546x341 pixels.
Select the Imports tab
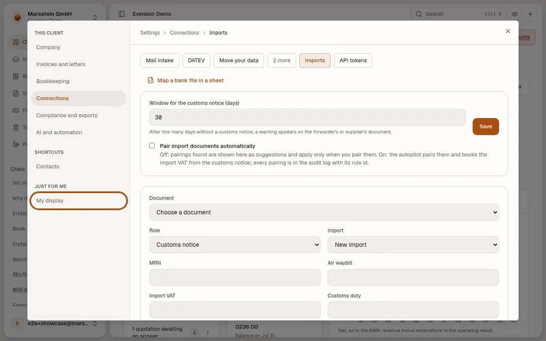[x=315, y=60]
